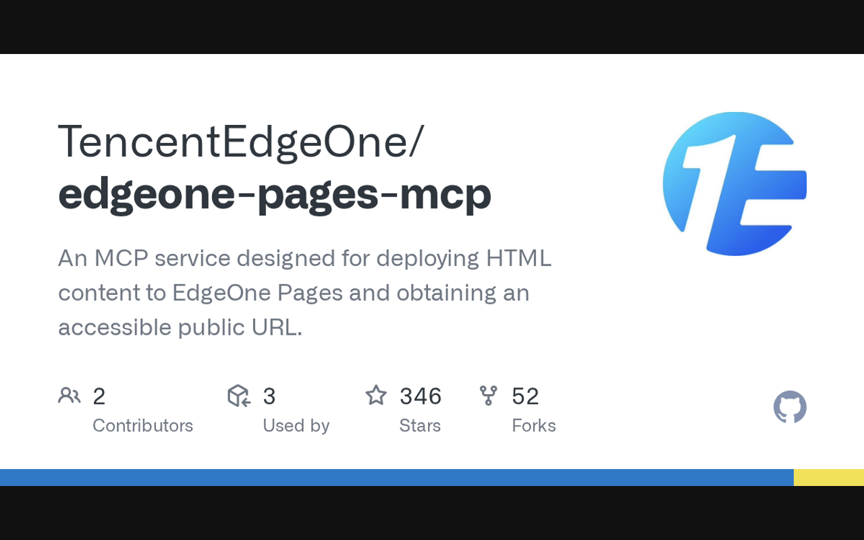Select the Stars label
This screenshot has width=864, height=540.
tap(420, 425)
